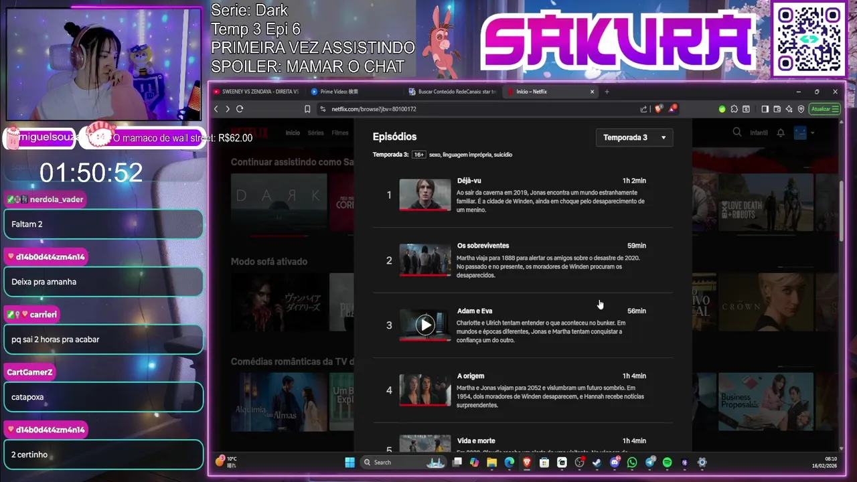
Task: Open the Início Netflix nav link
Action: (293, 133)
